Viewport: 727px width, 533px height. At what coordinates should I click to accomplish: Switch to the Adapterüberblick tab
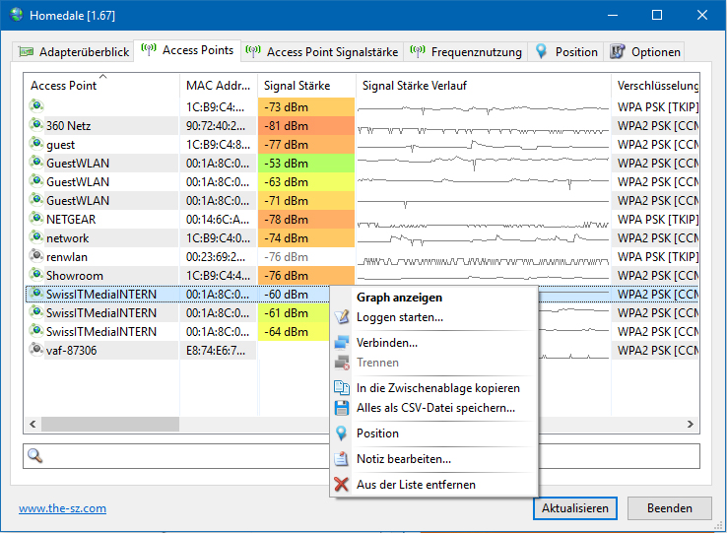click(75, 51)
